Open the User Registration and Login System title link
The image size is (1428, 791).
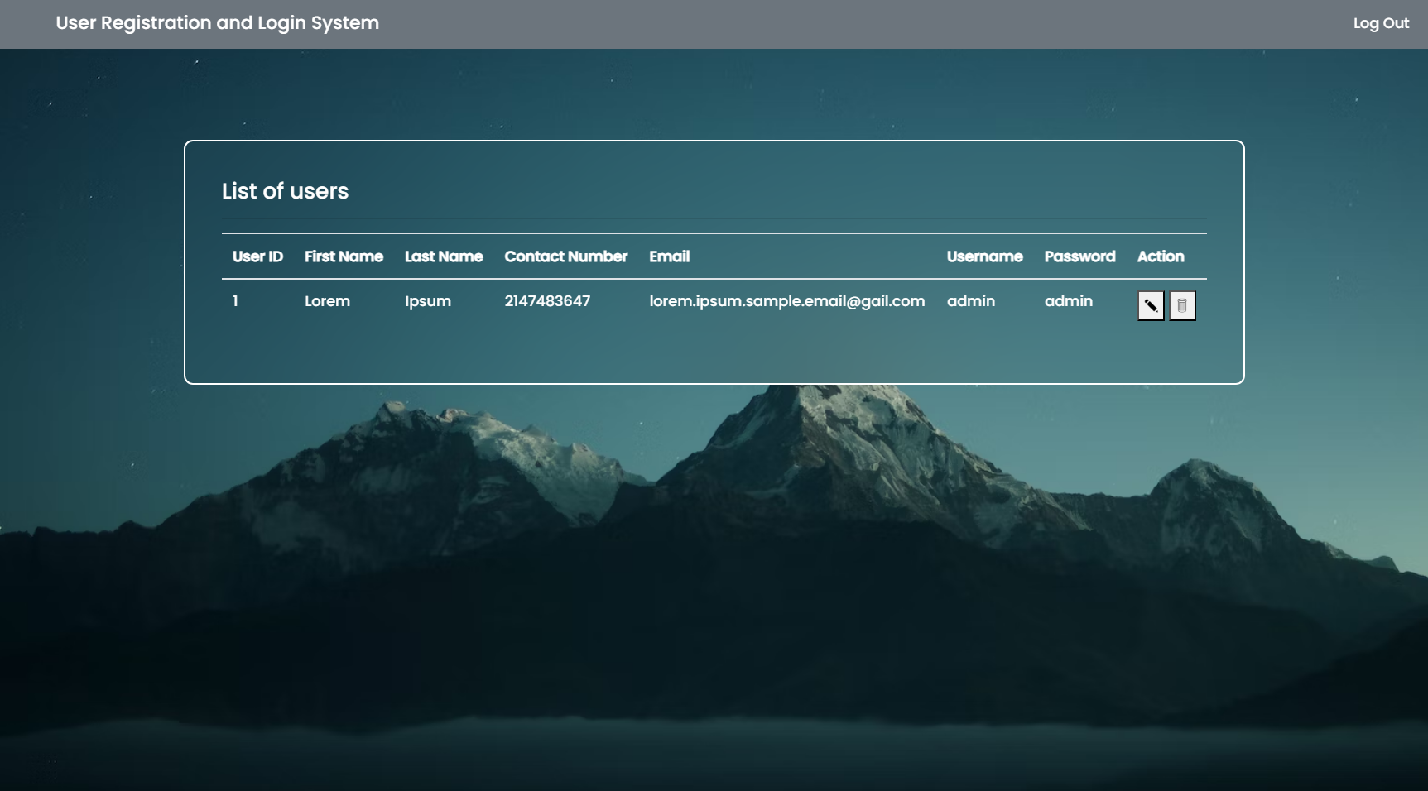click(x=218, y=23)
